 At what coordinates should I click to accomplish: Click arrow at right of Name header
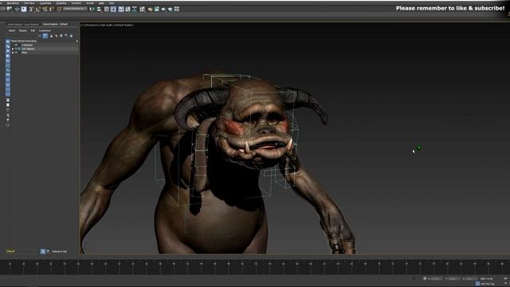[77, 41]
